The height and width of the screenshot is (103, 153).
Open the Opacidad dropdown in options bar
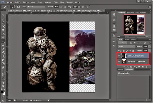61,7
